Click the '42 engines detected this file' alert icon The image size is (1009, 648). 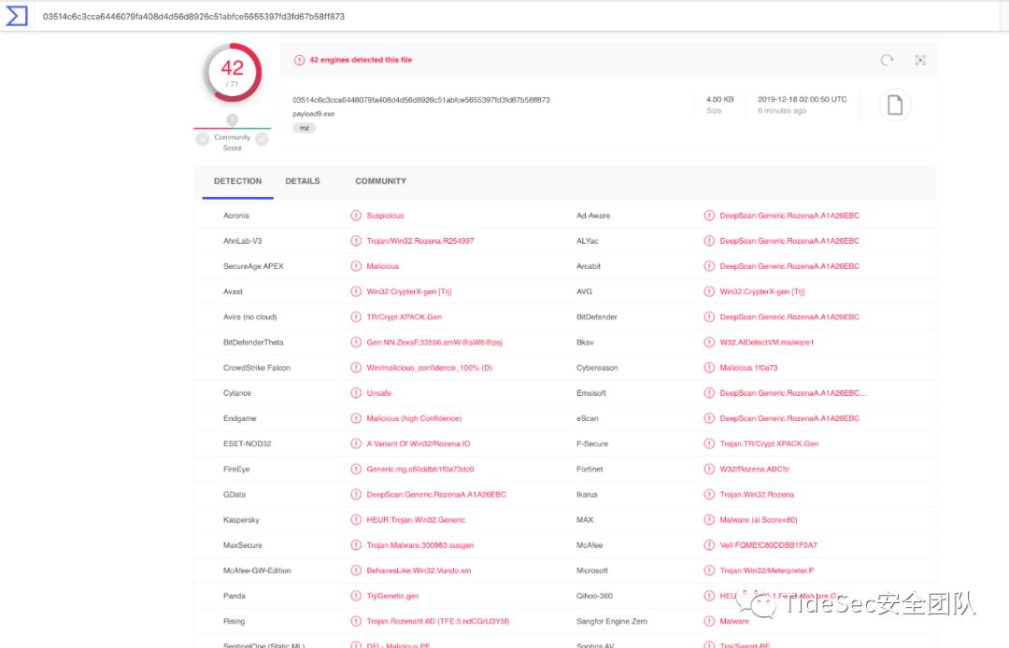pos(299,60)
